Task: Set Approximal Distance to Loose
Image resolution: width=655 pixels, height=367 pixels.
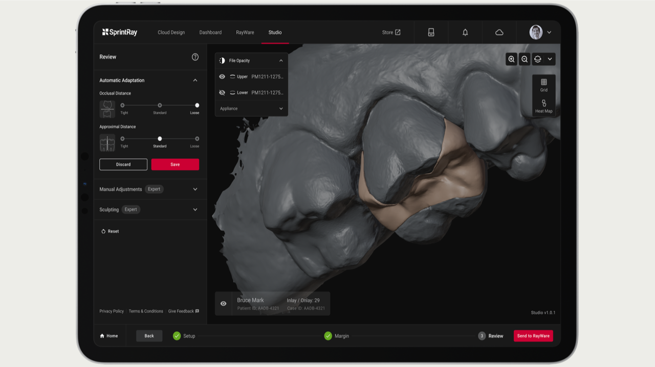Action: [x=197, y=139]
